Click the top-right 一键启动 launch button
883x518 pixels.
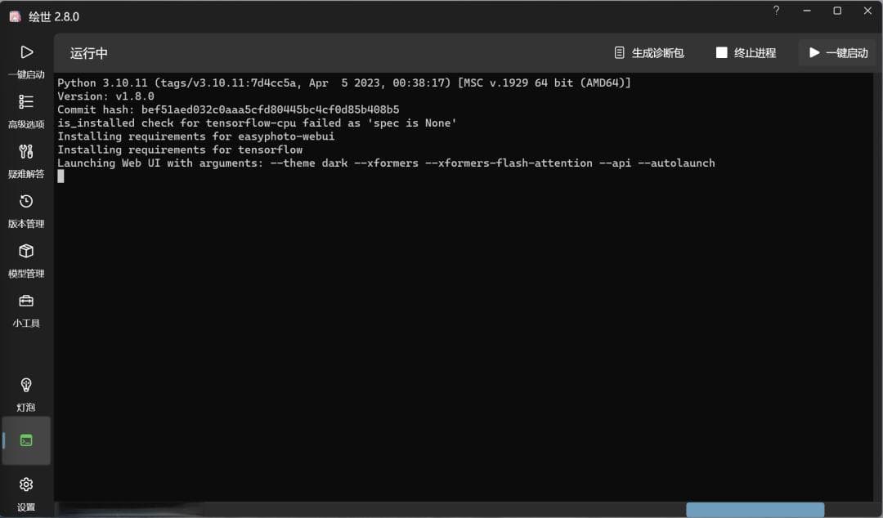(839, 53)
